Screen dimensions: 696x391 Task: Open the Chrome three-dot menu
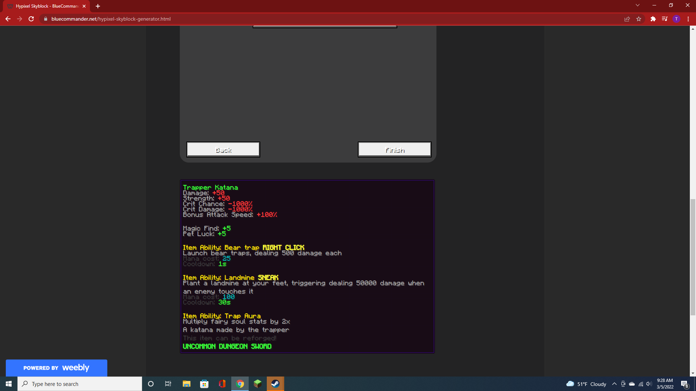(688, 19)
